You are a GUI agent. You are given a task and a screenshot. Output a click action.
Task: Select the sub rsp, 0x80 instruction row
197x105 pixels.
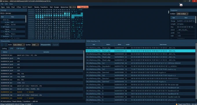coord(42,77)
